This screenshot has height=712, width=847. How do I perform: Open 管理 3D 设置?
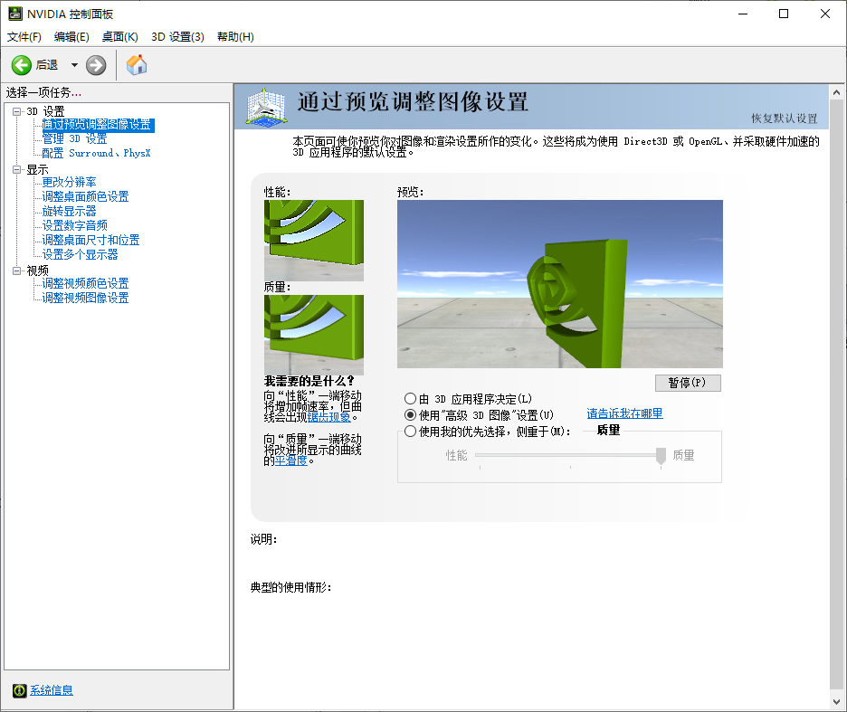(x=74, y=138)
